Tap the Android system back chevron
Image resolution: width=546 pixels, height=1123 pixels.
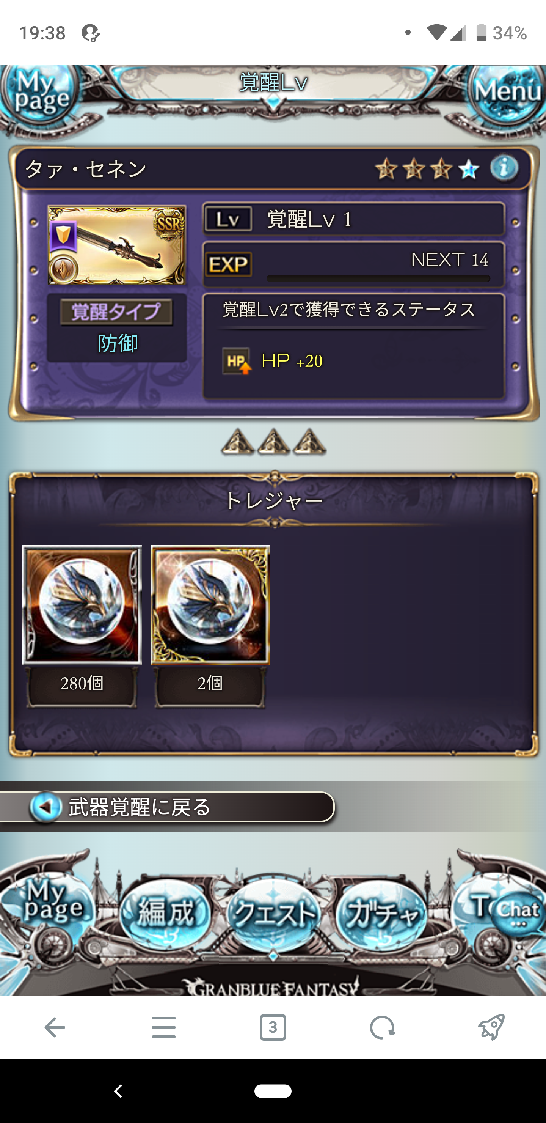[x=118, y=1091]
